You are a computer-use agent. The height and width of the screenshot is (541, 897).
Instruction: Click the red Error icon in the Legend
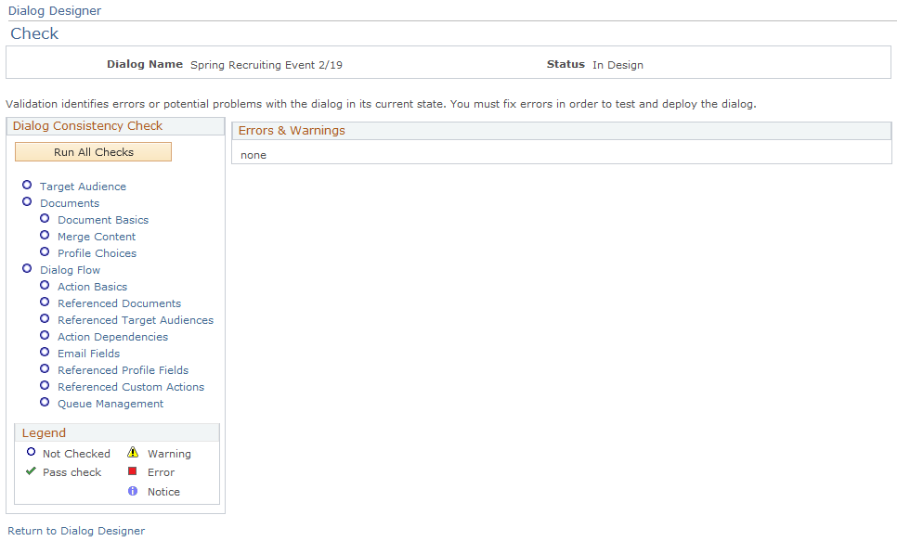(x=132, y=471)
